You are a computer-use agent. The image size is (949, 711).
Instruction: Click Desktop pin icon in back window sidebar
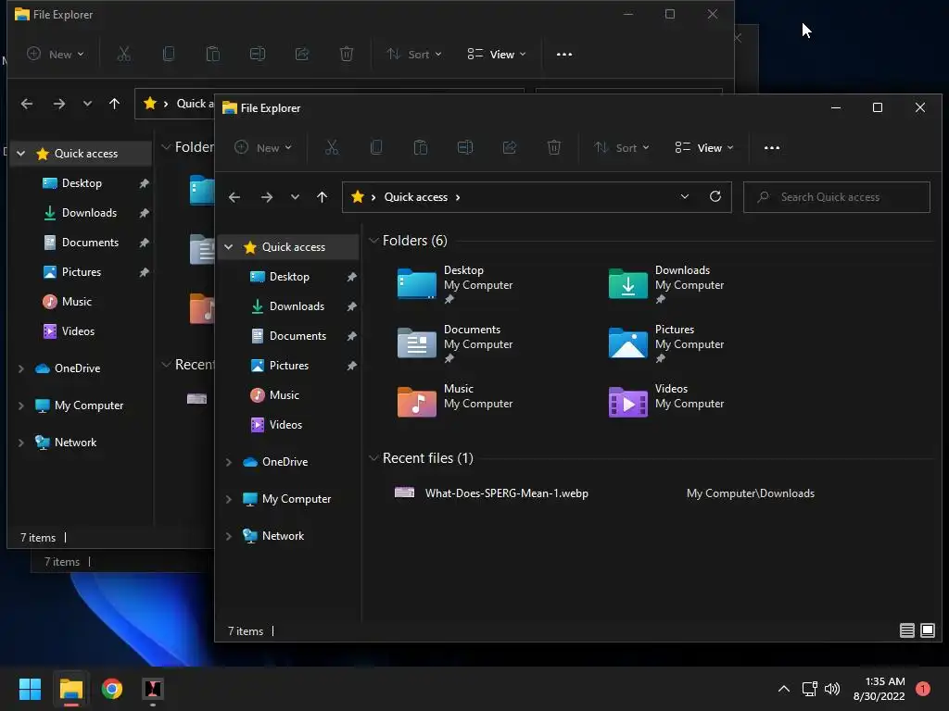point(144,183)
